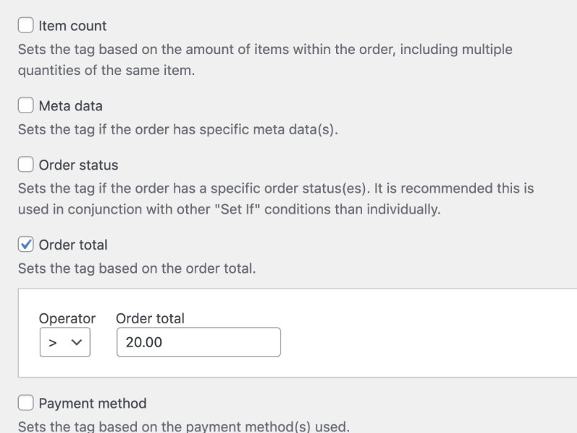Open the Operator dropdown showing ">"
The width and height of the screenshot is (577, 433).
point(64,342)
